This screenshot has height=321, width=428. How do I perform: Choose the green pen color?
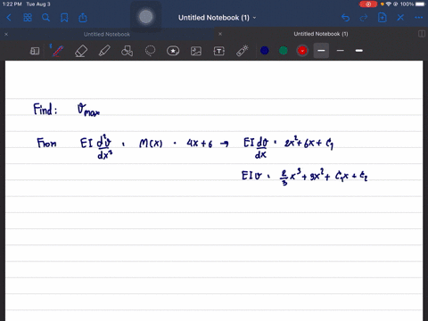coord(284,51)
